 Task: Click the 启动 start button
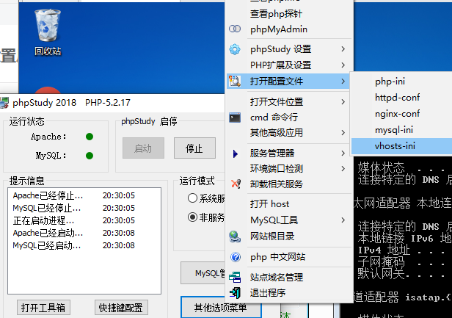(143, 148)
